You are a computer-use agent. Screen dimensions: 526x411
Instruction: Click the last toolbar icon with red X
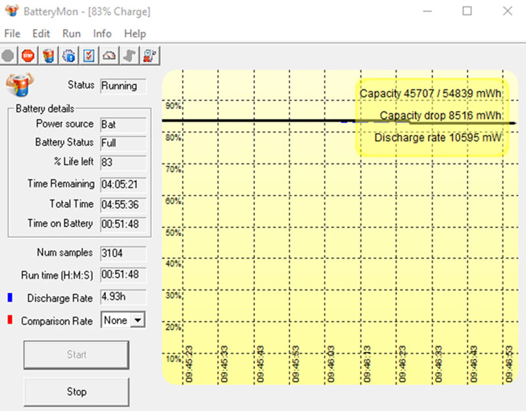(150, 56)
